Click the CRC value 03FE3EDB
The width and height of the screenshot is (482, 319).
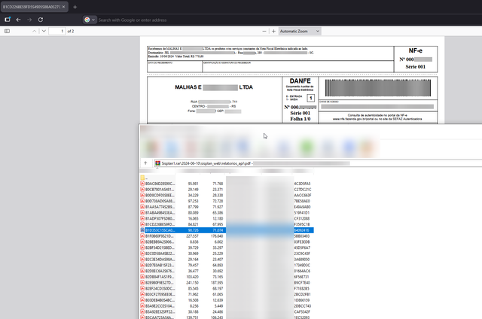(302, 242)
